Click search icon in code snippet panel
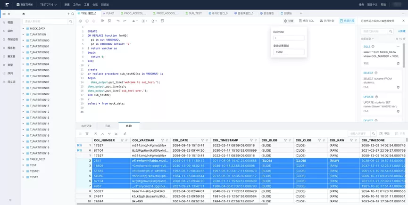The height and width of the screenshot is (205, 408). pyautogui.click(x=391, y=32)
